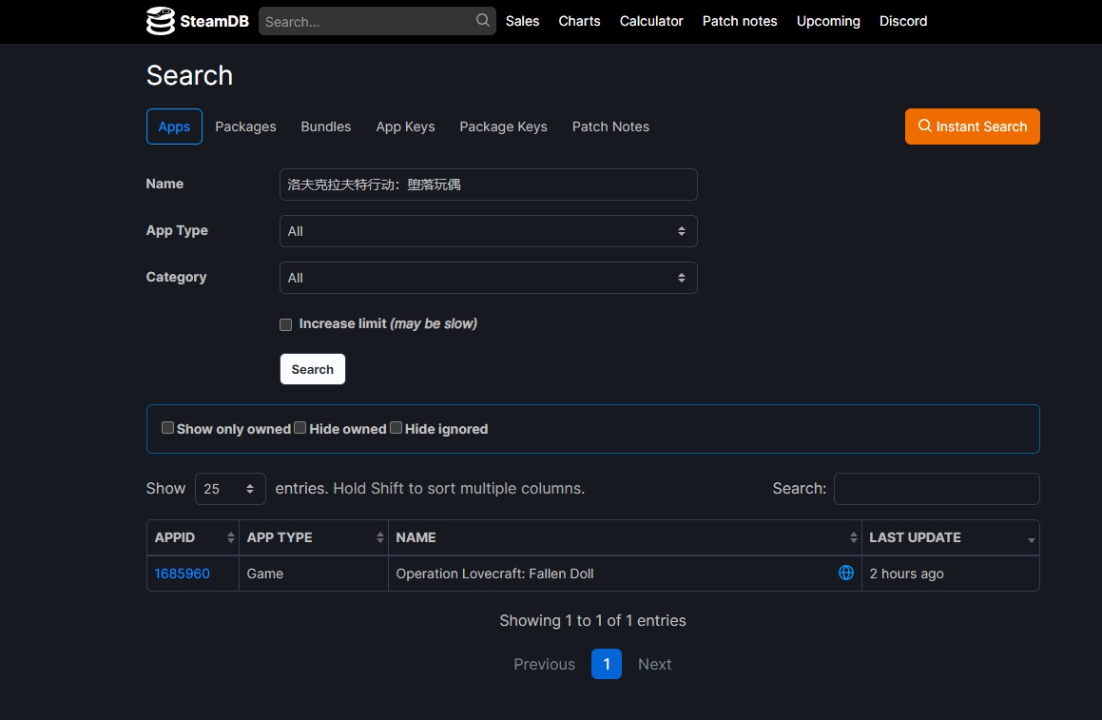
Task: Focus the Name input field
Action: 489,185
